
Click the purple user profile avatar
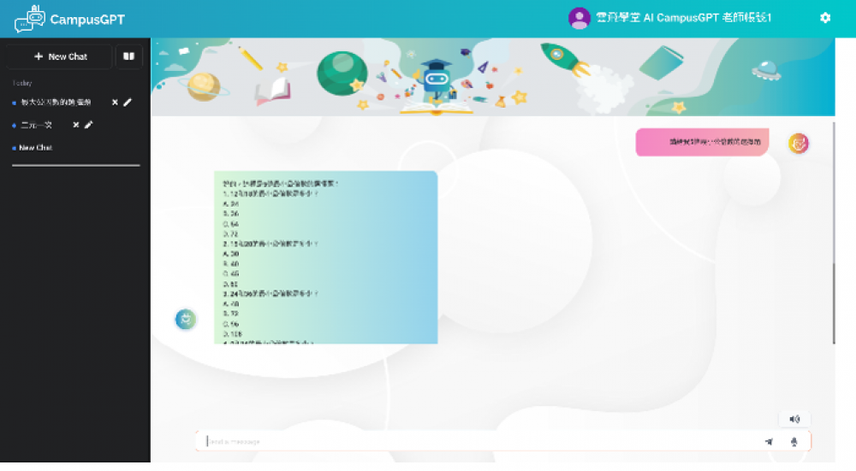tap(580, 18)
